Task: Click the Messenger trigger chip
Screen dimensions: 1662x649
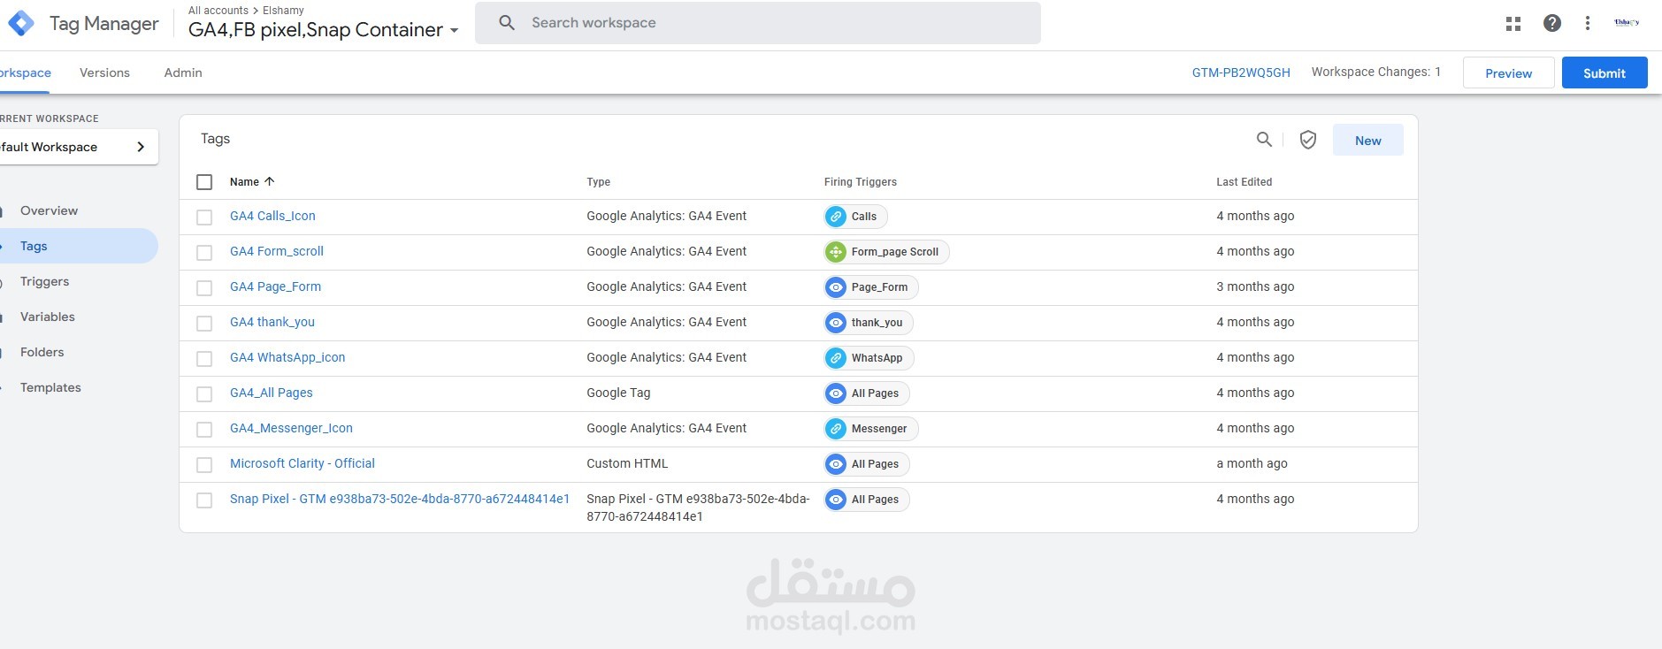Action: [871, 429]
